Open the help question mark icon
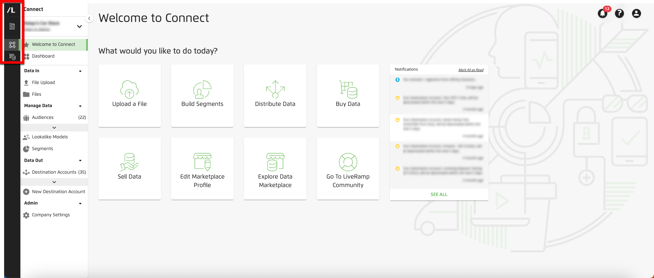Screen dimensions: 654x278 (x=619, y=13)
